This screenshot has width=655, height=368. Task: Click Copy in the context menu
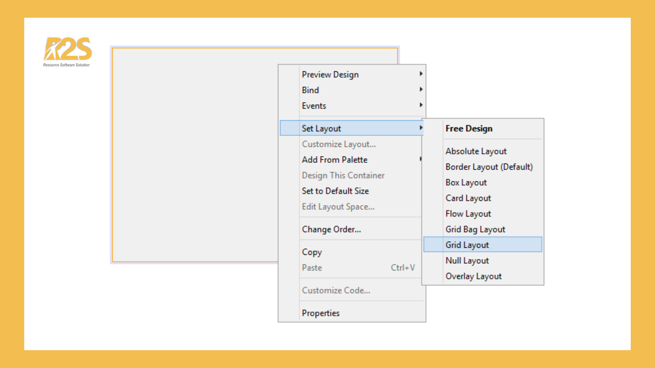pyautogui.click(x=312, y=252)
